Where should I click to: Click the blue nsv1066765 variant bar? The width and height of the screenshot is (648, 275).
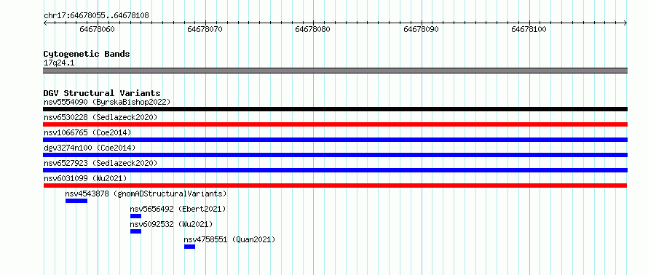pyautogui.click(x=335, y=140)
